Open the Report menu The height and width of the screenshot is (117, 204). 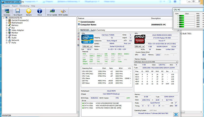tap(15, 6)
